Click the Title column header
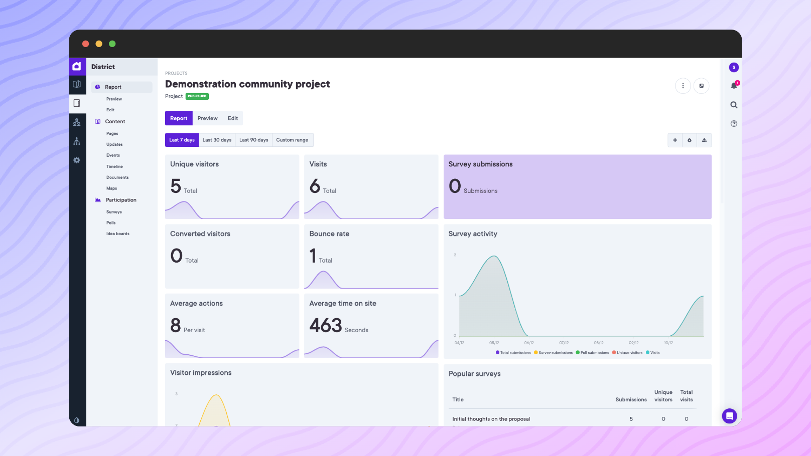811x456 pixels. (x=458, y=400)
